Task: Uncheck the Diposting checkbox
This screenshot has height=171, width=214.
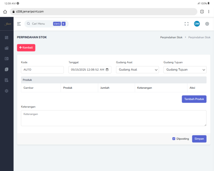Action: pos(174,139)
